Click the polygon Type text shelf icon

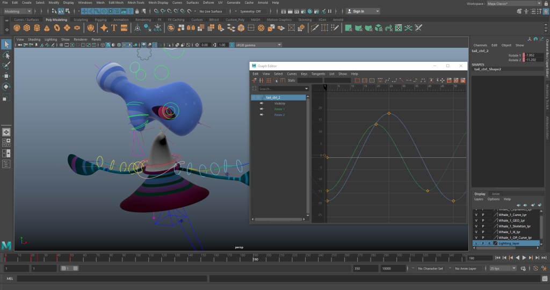114,27
